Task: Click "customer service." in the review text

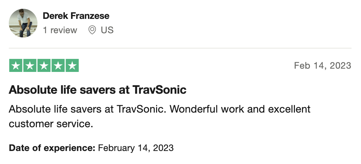Action: point(51,124)
